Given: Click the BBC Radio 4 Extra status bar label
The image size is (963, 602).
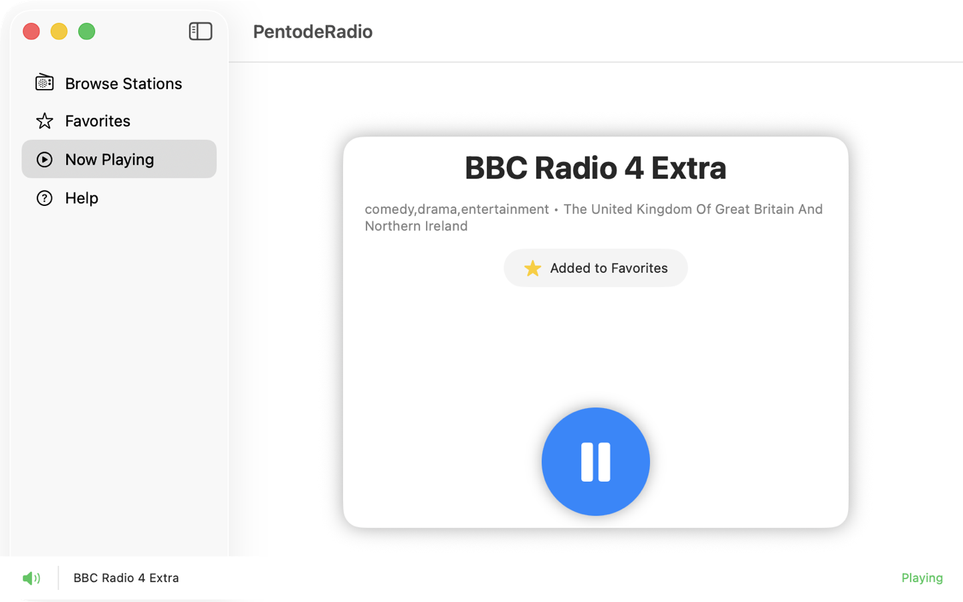Looking at the screenshot, I should click(126, 578).
